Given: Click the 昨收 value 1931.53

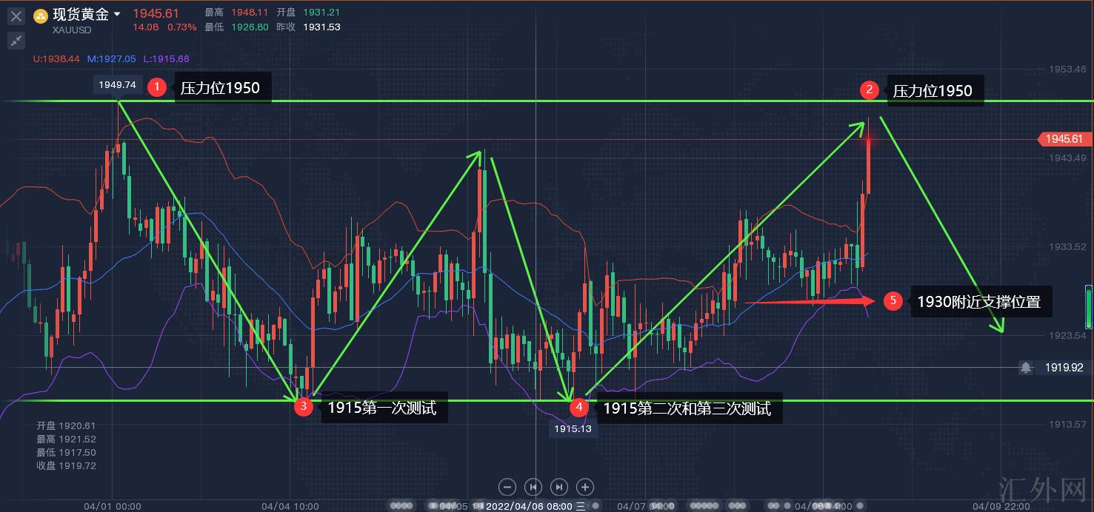Looking at the screenshot, I should 322,27.
